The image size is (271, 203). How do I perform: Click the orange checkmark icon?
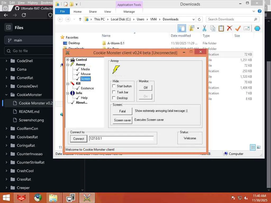tap(238, 28)
